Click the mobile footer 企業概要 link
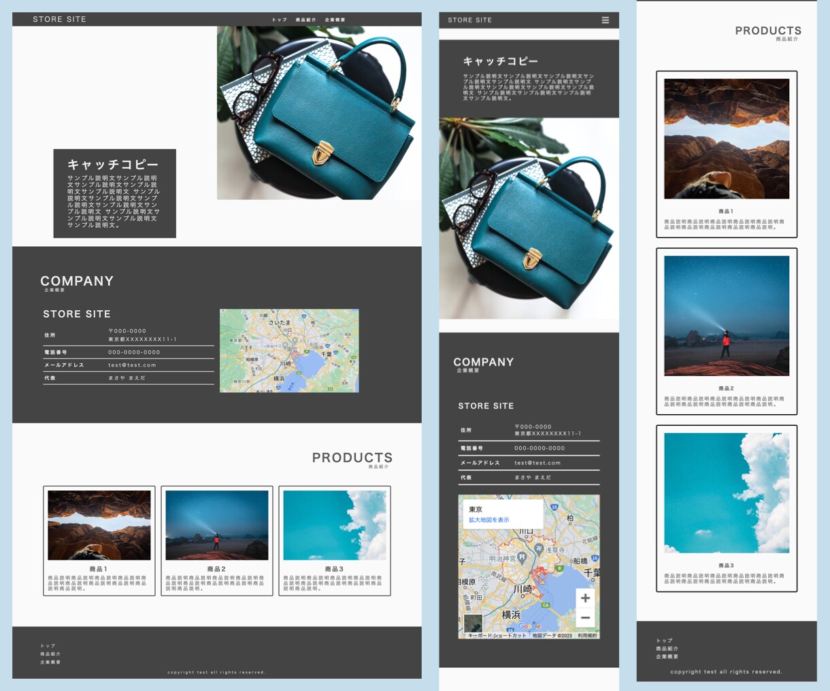This screenshot has width=830, height=691. pos(667,657)
